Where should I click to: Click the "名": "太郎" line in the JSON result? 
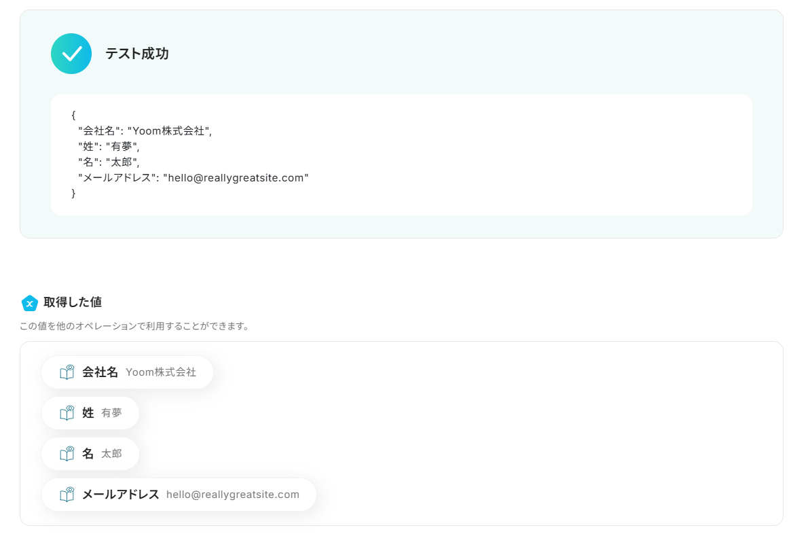tap(109, 162)
